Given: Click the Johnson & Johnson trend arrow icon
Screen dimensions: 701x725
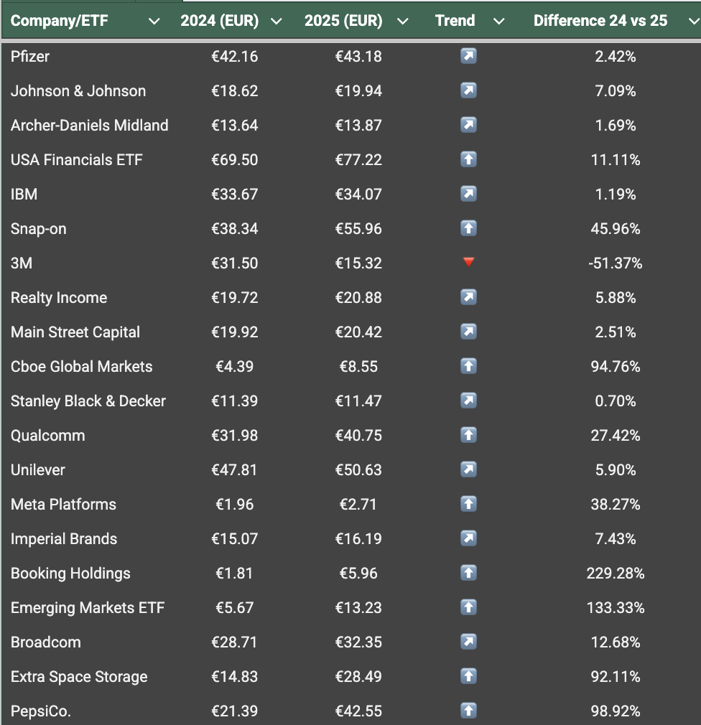Looking at the screenshot, I should [x=468, y=90].
